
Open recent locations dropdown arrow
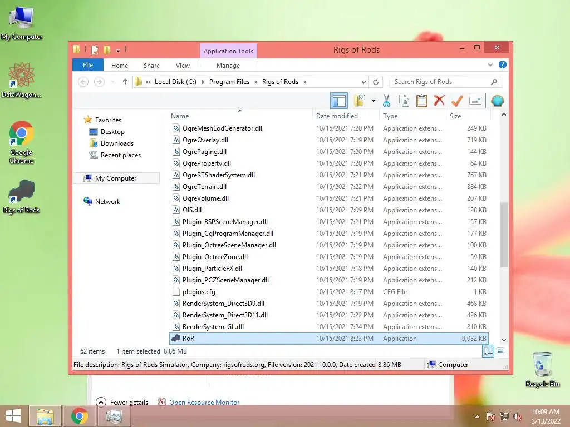(113, 82)
